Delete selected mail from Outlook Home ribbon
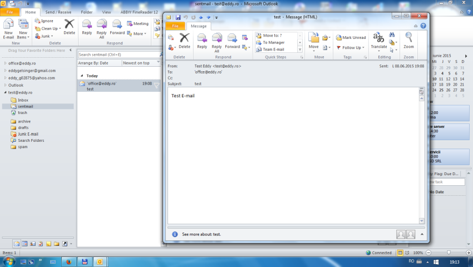The height and width of the screenshot is (267, 473). pyautogui.click(x=69, y=27)
